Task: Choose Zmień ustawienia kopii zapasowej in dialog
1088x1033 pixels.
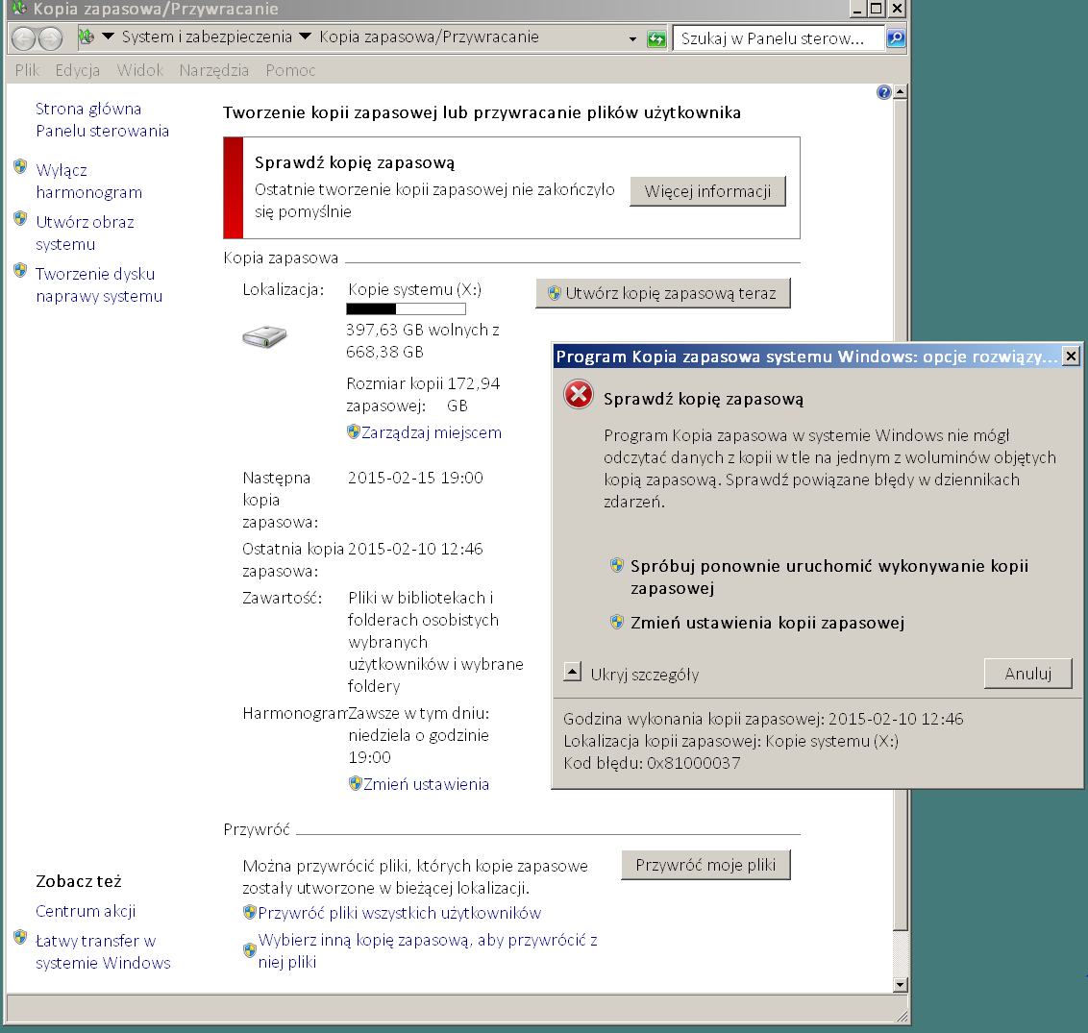Action: coord(767,623)
